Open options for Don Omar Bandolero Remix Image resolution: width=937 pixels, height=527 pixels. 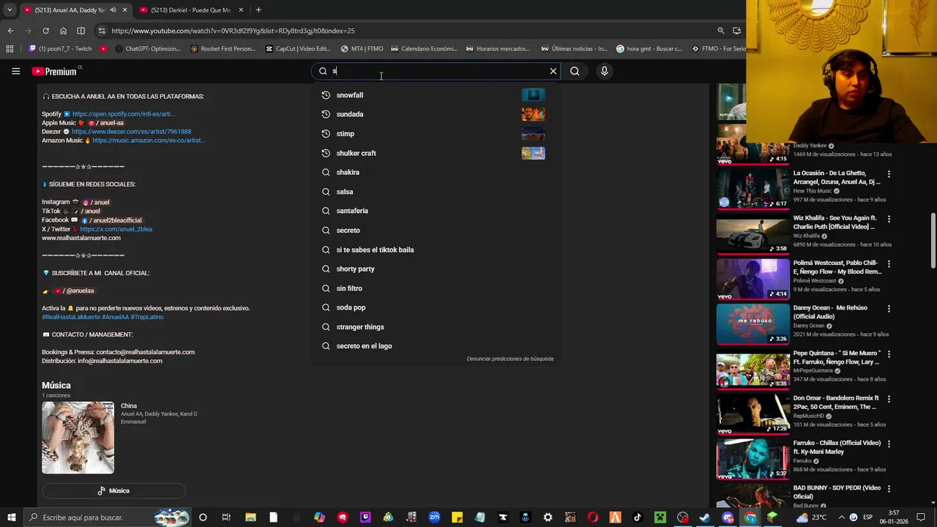889,399
